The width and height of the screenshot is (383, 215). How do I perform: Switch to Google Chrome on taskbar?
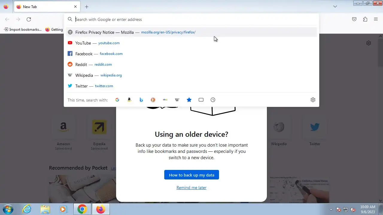(x=82, y=209)
